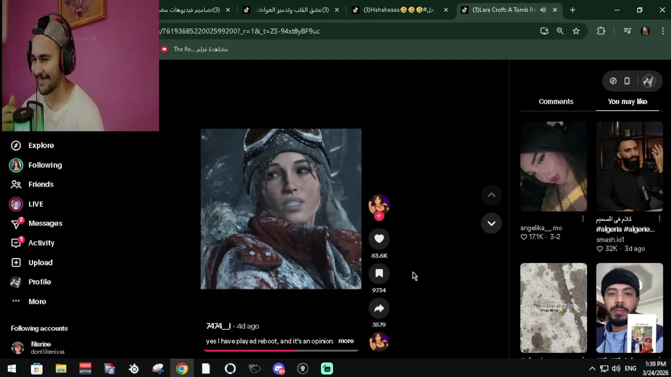The height and width of the screenshot is (377, 671).
Task: Open Chrome extensions puzzle icon
Action: pyautogui.click(x=601, y=31)
